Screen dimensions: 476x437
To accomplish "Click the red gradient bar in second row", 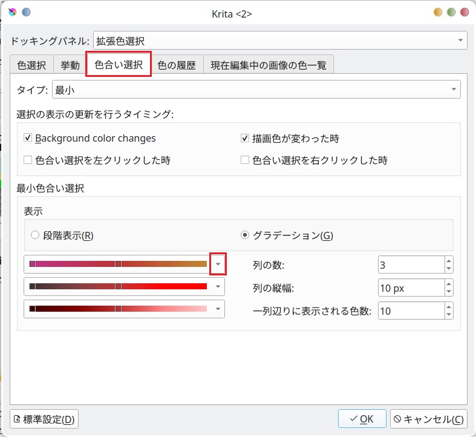I will (118, 286).
